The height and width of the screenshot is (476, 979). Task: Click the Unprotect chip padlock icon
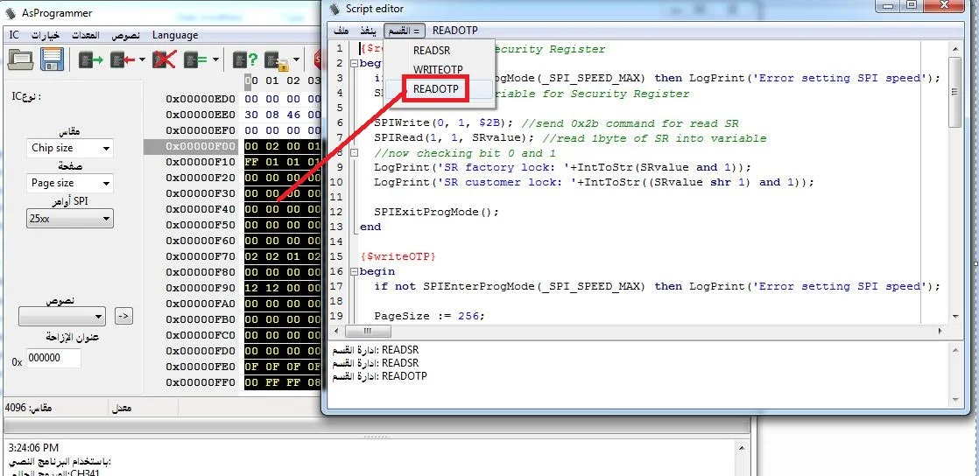[276, 60]
